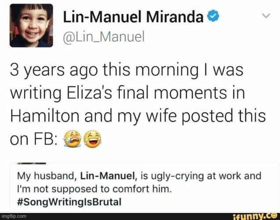280x220 pixels.
Task: Click the blue verified badge icon
Action: coord(213,16)
